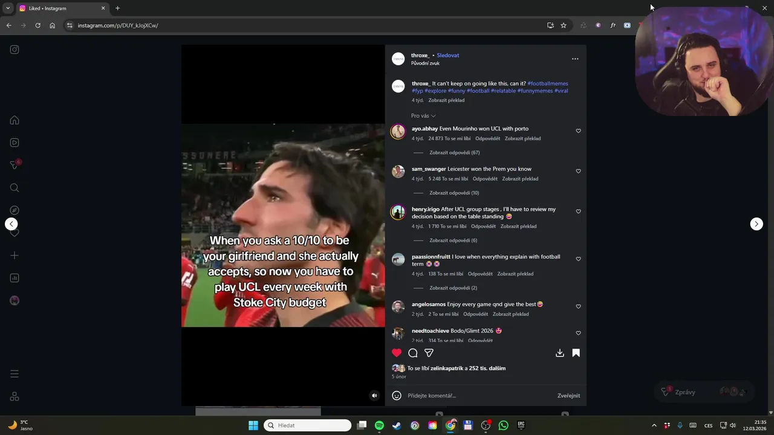Click Windows Start button
Image resolution: width=774 pixels, height=435 pixels.
point(253,425)
